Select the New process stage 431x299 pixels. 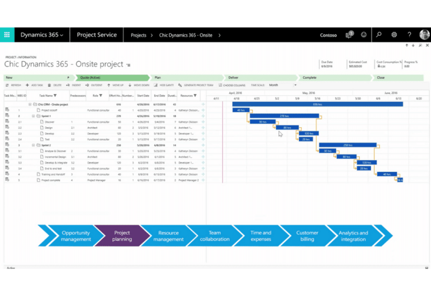coord(38,78)
